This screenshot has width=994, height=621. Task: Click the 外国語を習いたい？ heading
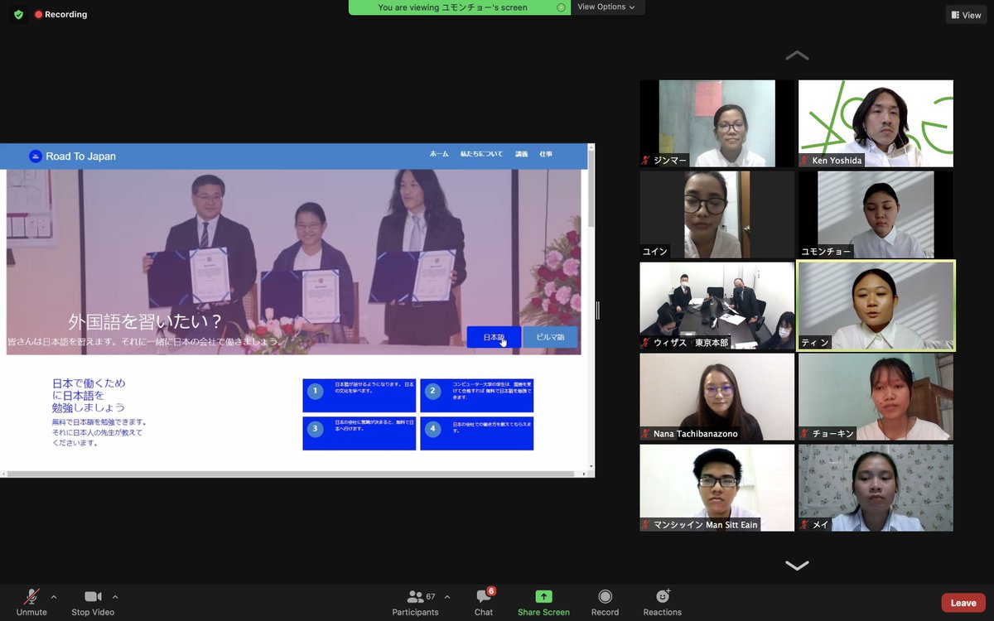145,322
